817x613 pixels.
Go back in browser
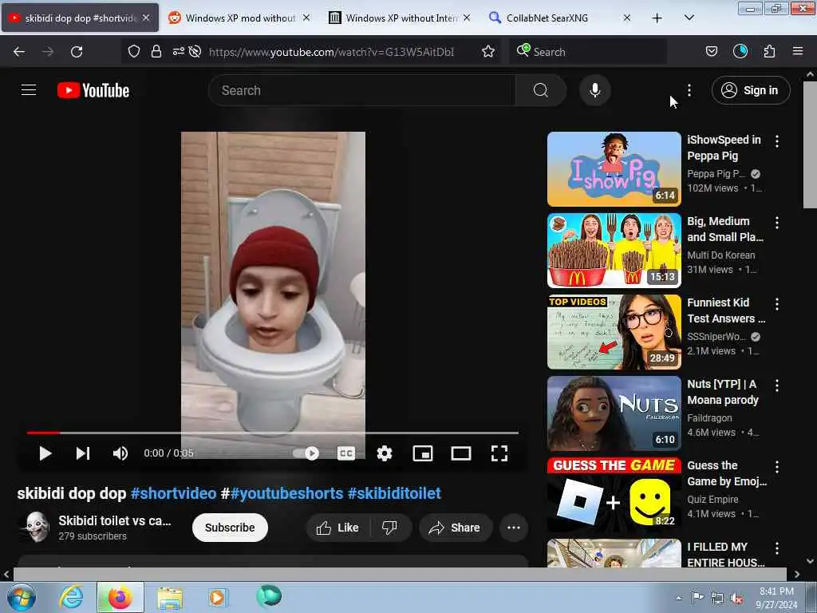19,52
